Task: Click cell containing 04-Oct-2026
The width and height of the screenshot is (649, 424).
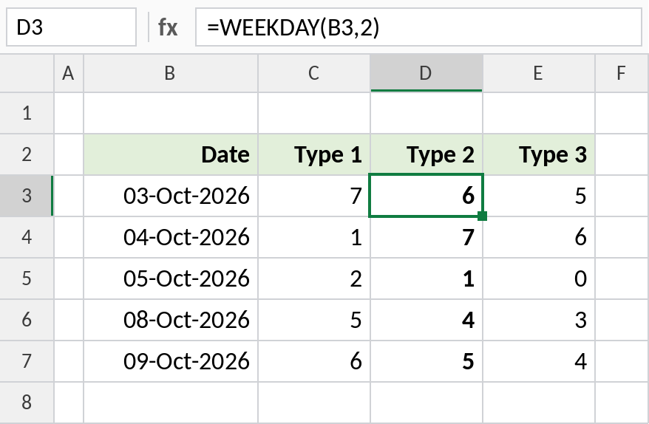Action: [x=171, y=237]
